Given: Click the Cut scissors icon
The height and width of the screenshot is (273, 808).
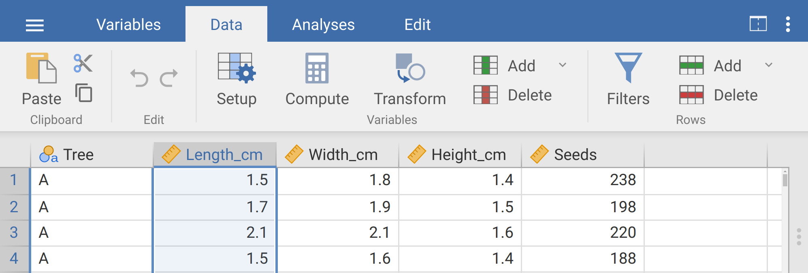Looking at the screenshot, I should coord(83,64).
